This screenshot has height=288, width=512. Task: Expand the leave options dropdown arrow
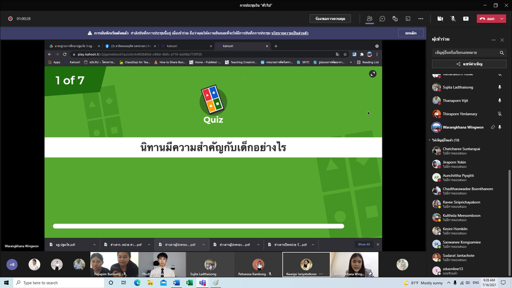(x=502, y=19)
